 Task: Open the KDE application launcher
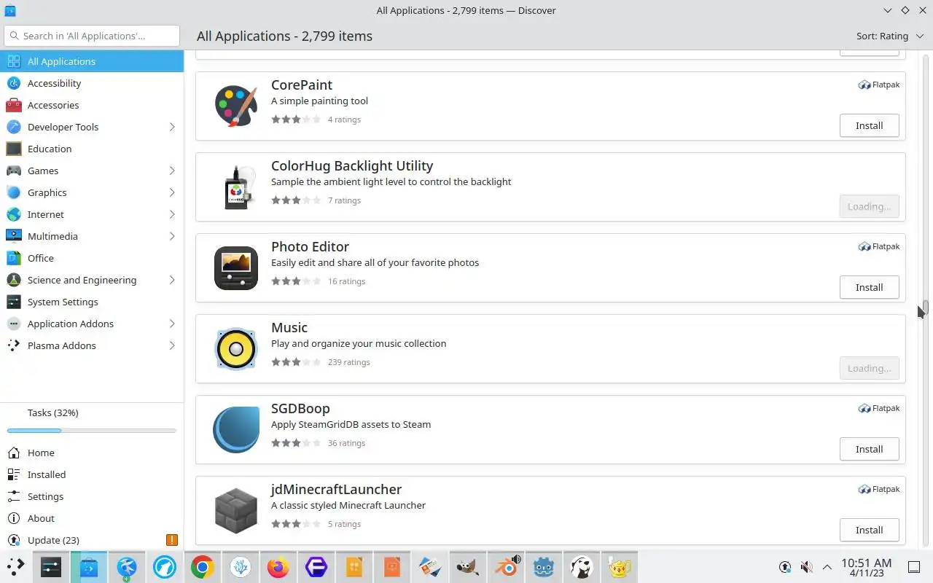tap(15, 567)
